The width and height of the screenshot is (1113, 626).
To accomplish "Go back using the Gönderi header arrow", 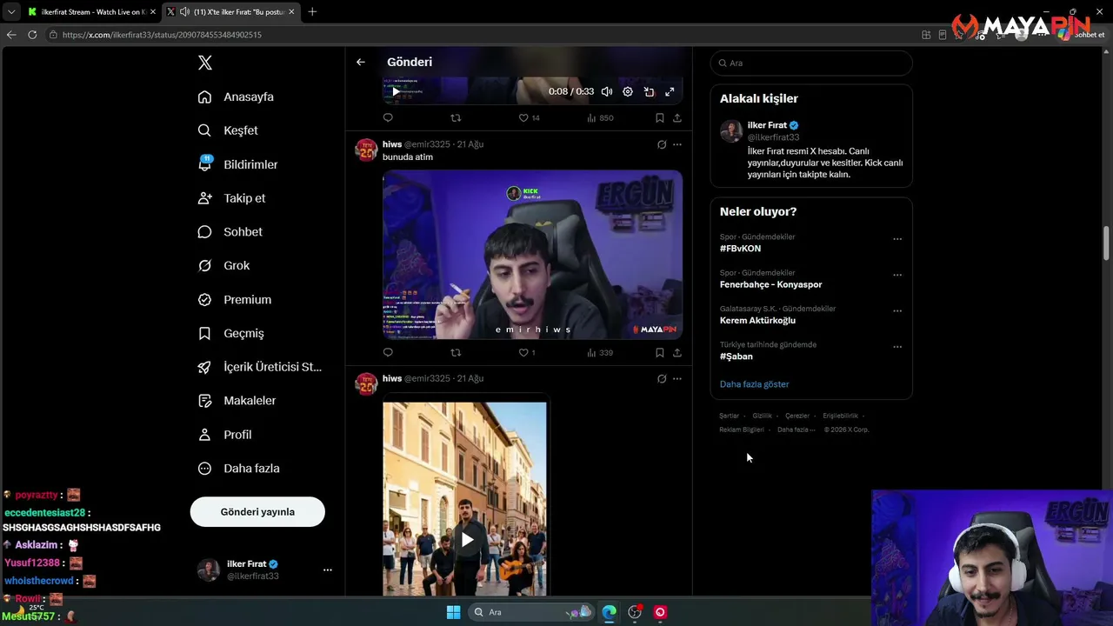I will [360, 62].
